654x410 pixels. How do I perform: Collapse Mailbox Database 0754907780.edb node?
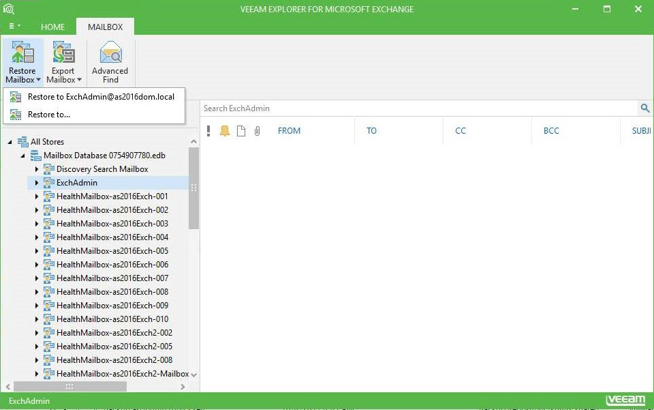click(x=23, y=156)
